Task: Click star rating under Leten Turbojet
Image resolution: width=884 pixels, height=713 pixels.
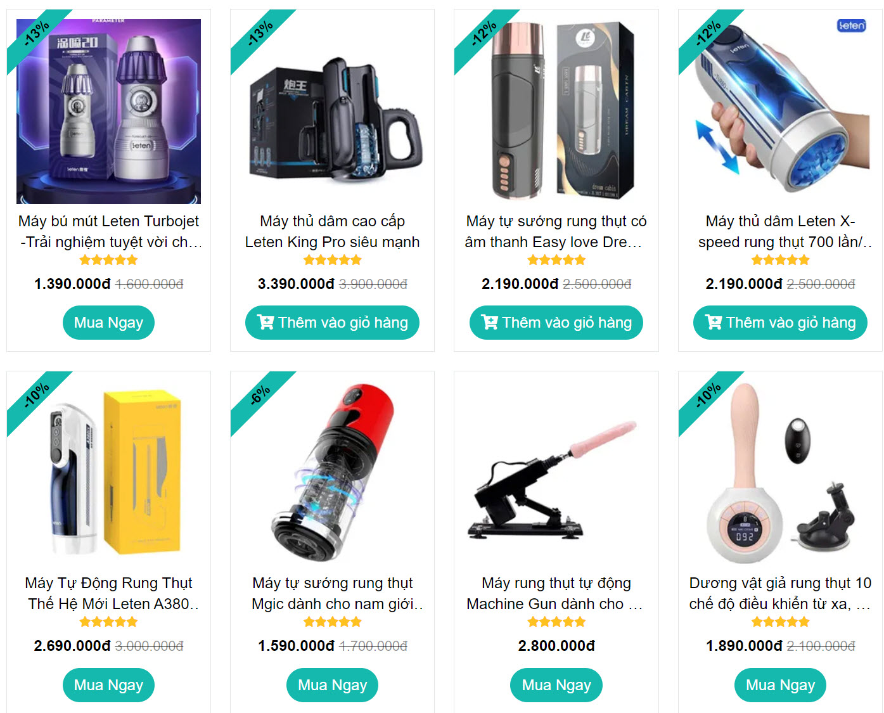Action: 108,260
